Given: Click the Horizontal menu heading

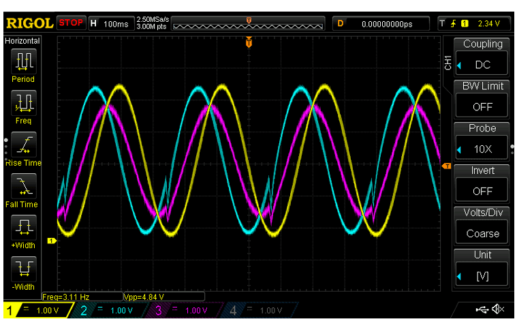Looking at the screenshot, I should click(22, 41).
